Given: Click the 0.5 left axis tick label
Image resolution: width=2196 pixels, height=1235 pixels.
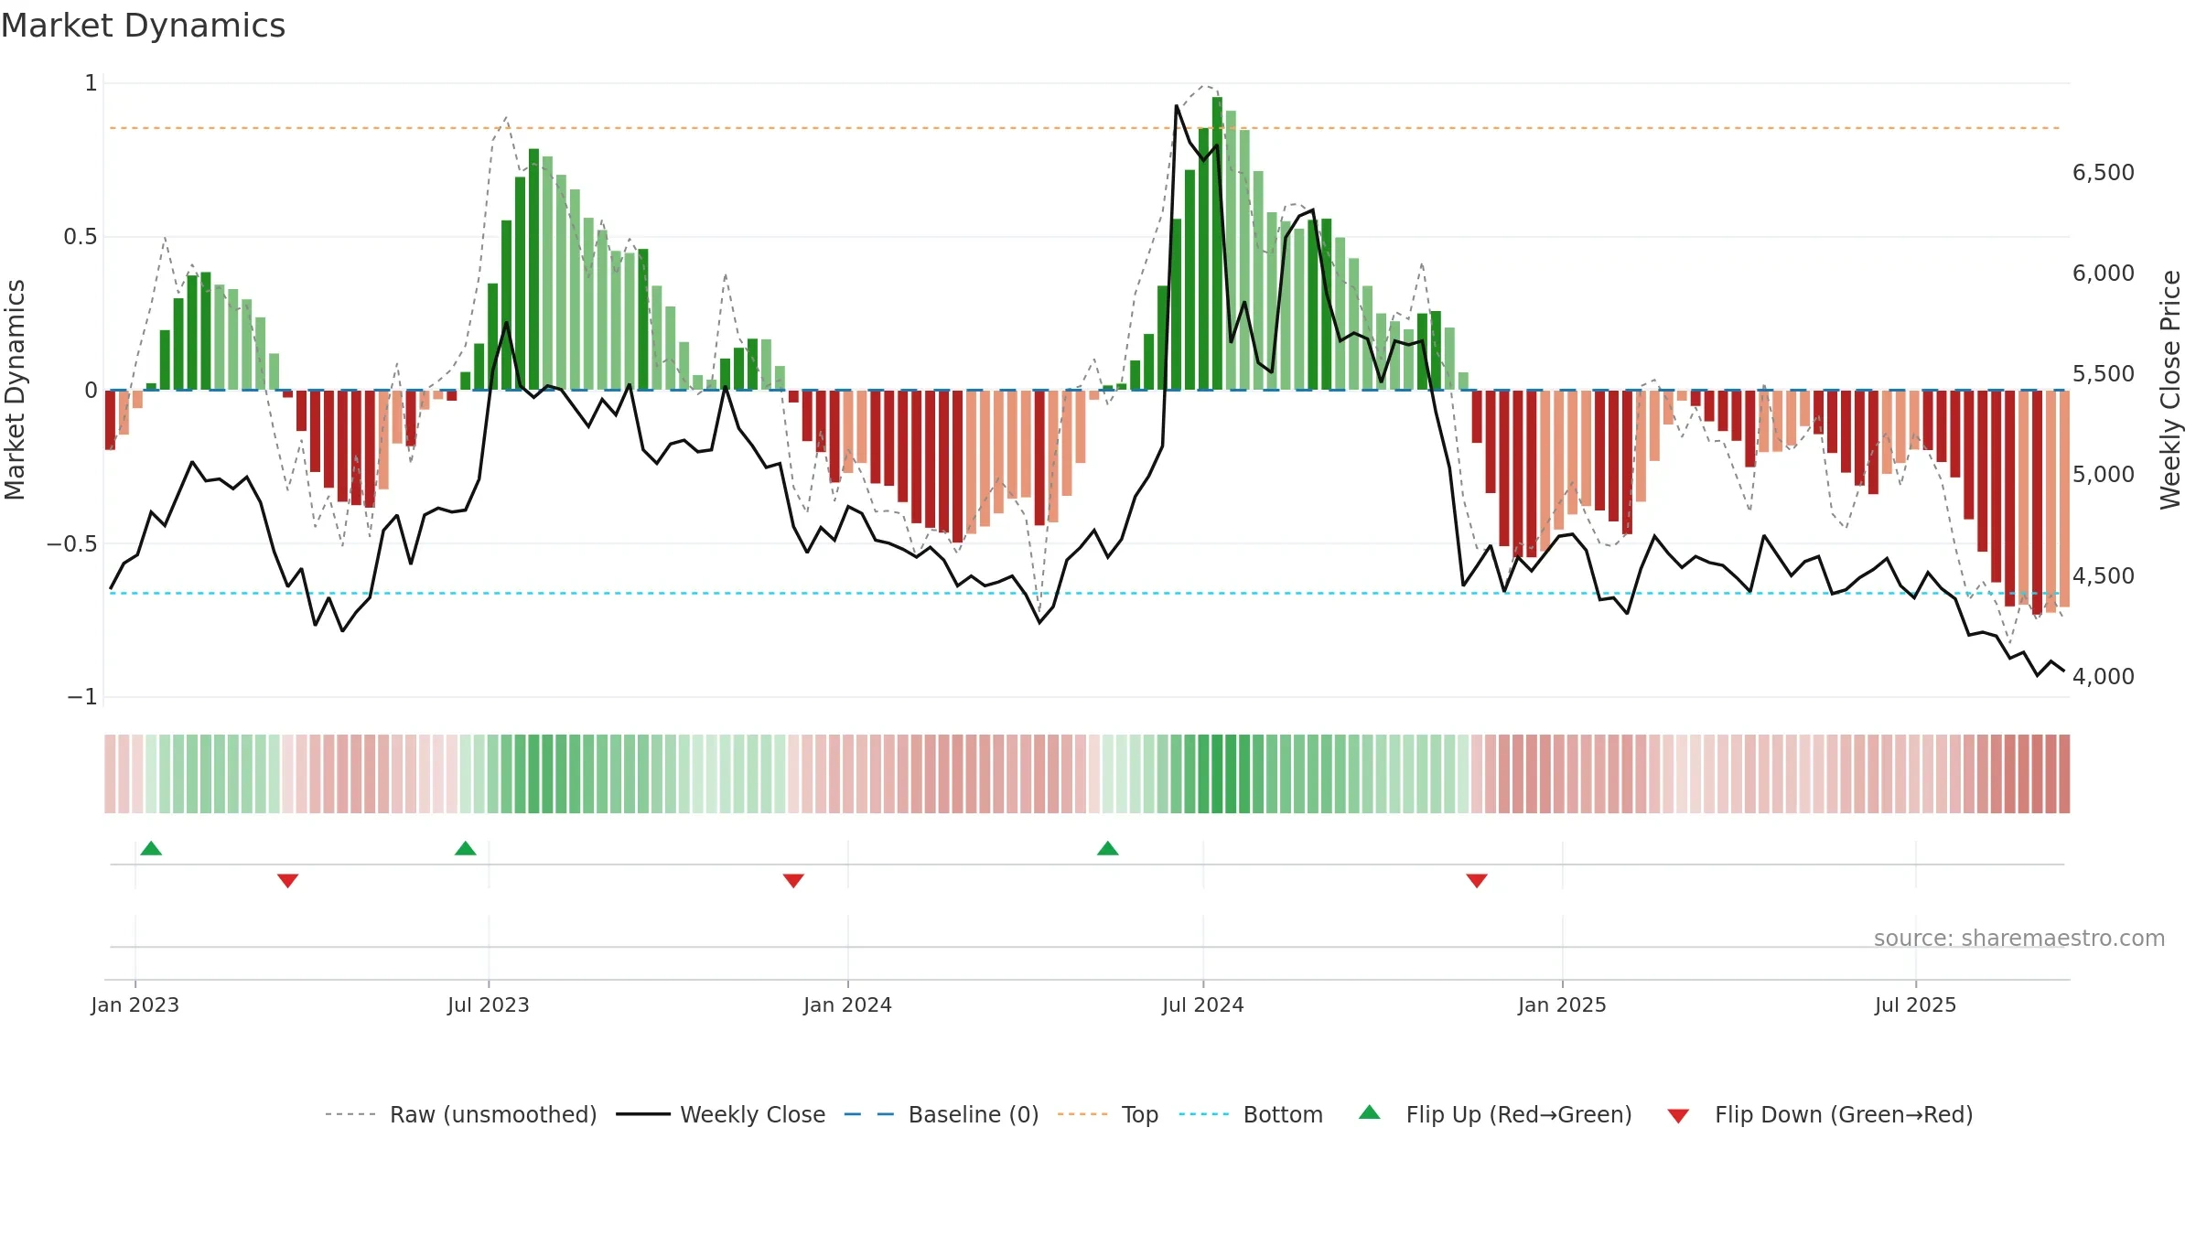Looking at the screenshot, I should tap(81, 237).
